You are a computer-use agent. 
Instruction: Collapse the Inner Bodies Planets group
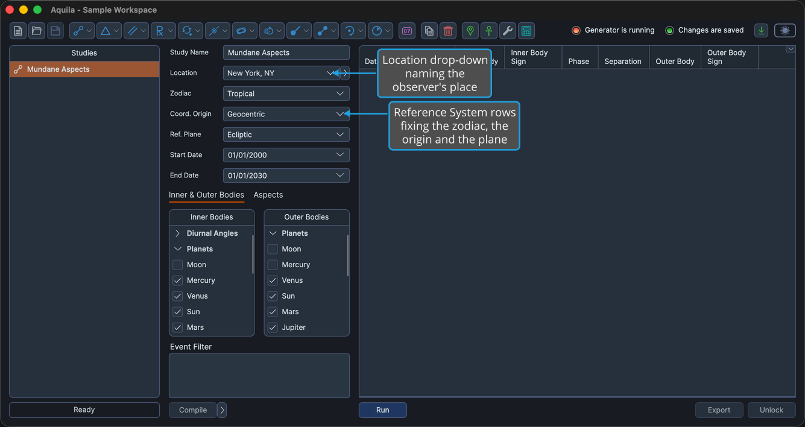pos(177,249)
